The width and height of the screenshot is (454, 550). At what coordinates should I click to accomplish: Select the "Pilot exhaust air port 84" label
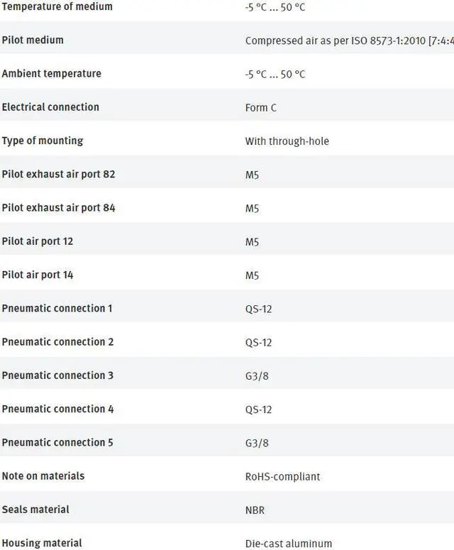point(58,208)
